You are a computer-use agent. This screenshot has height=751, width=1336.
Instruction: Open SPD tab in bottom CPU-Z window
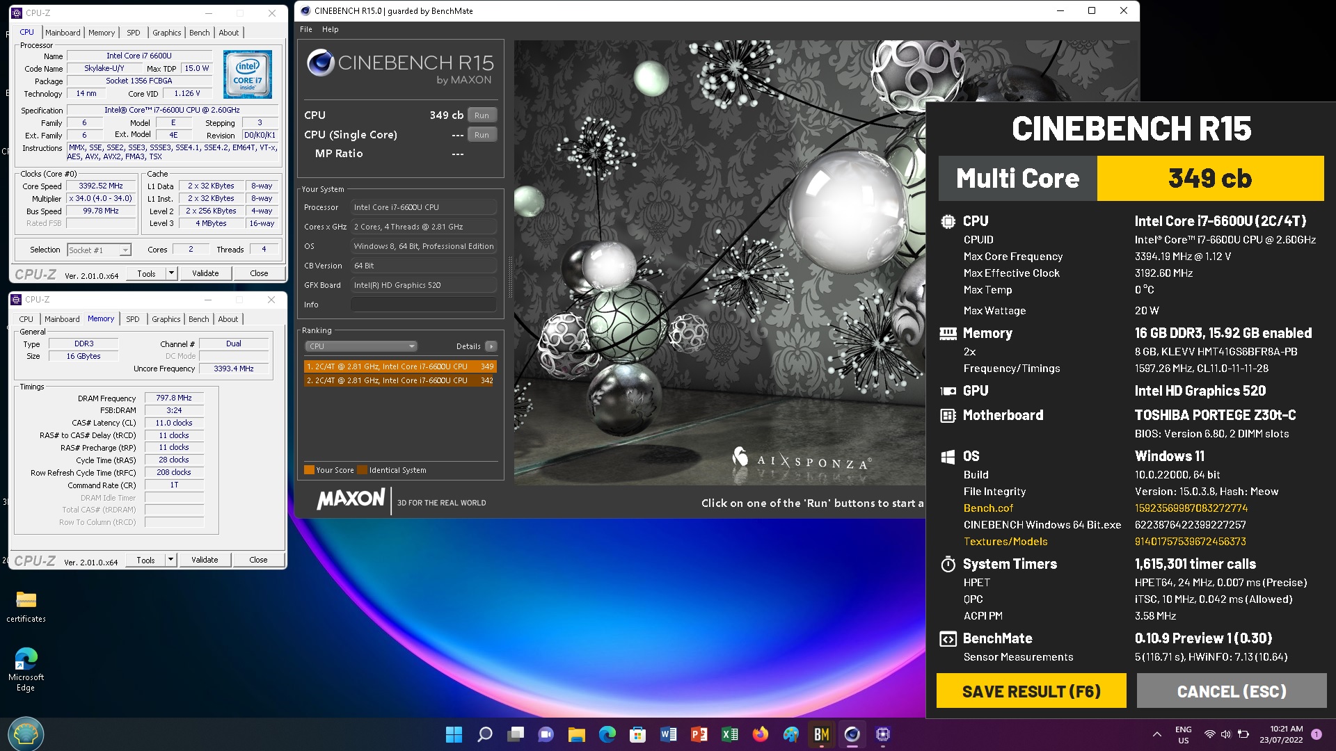(133, 319)
